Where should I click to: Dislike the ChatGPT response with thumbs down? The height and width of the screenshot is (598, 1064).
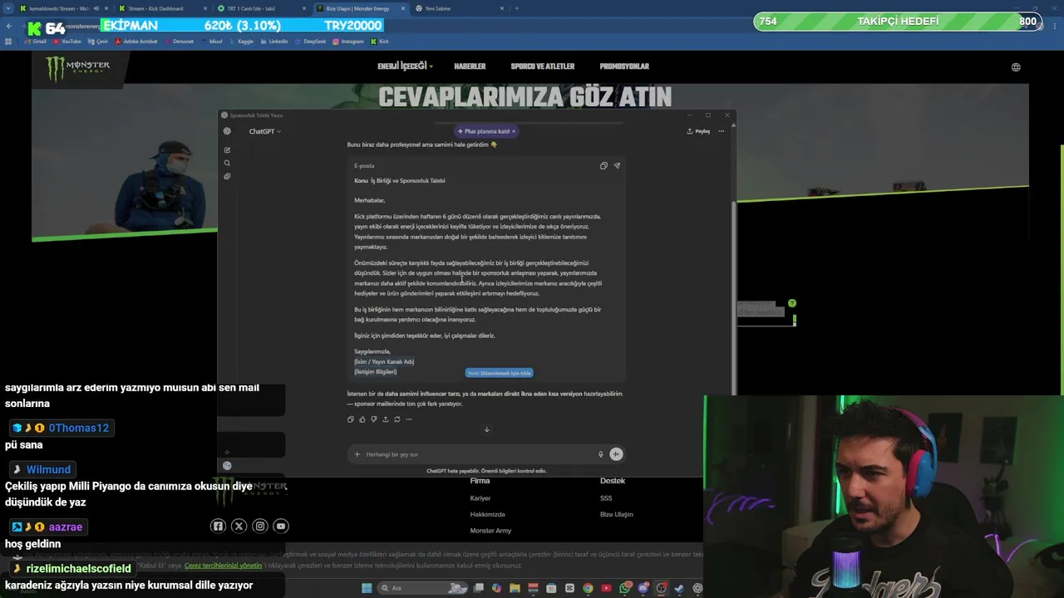pyautogui.click(x=373, y=419)
